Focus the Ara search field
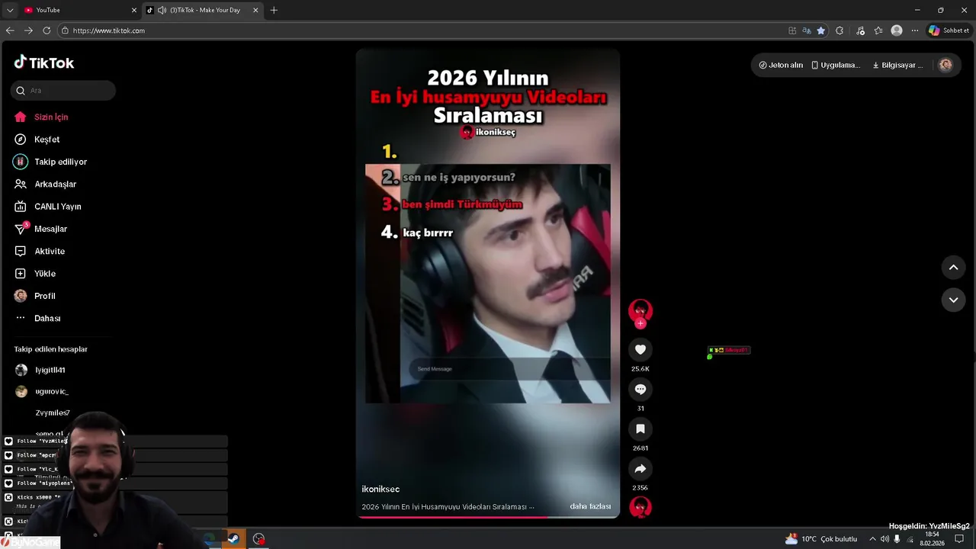 63,90
